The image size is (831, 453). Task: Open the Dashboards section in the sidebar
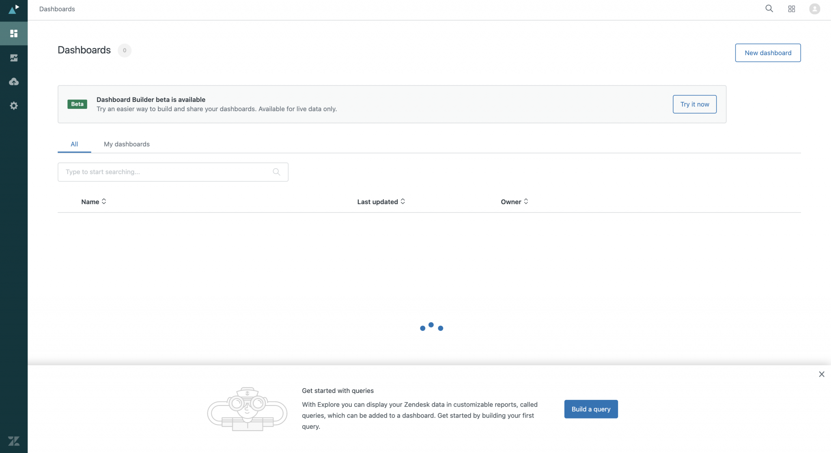(x=13, y=33)
